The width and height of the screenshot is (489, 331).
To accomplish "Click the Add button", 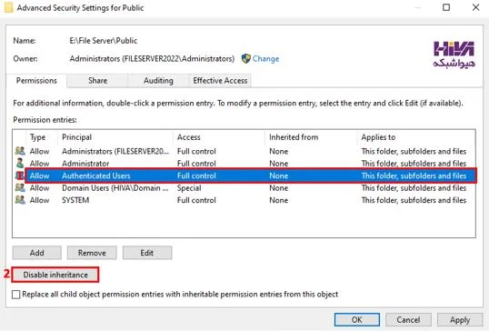I will [36, 253].
